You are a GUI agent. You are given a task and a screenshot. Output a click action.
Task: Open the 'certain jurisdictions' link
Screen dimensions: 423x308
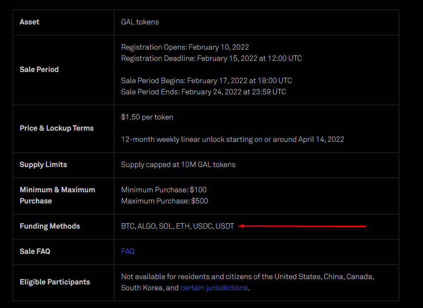coord(214,288)
